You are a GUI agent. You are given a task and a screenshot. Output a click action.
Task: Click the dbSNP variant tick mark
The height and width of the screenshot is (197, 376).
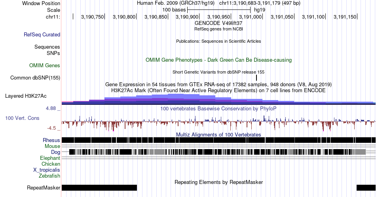(256, 78)
